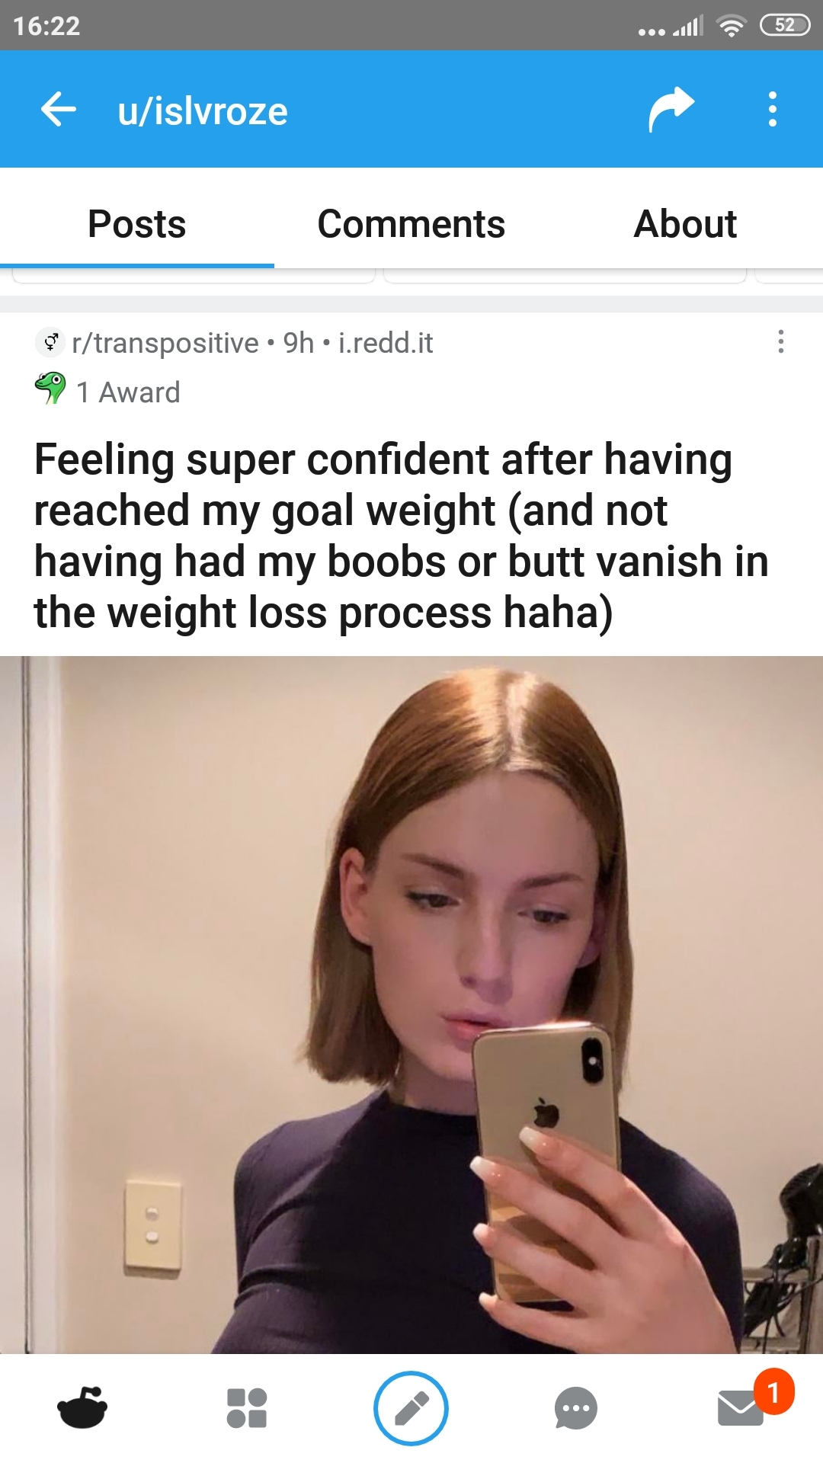Open the profile overflow menu in the header
Image resolution: width=823 pixels, height=1463 pixels.
click(773, 110)
